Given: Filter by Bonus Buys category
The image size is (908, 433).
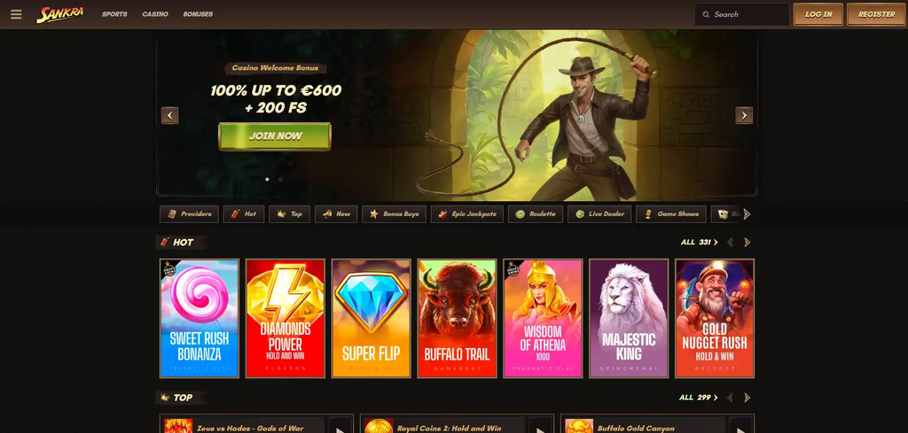Looking at the screenshot, I should (395, 214).
